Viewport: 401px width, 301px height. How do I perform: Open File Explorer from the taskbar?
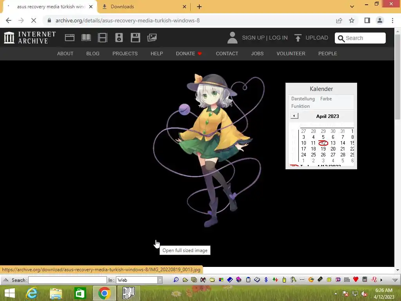56,293
